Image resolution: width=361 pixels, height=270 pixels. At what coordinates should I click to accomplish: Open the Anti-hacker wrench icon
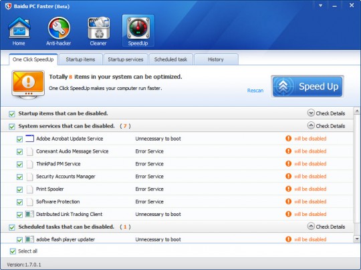(x=59, y=27)
